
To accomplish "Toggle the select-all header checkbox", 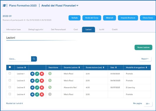I will click(x=10, y=67).
